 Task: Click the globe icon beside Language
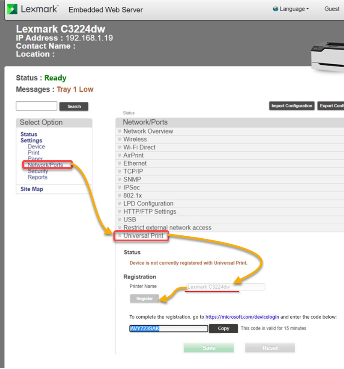pyautogui.click(x=276, y=9)
